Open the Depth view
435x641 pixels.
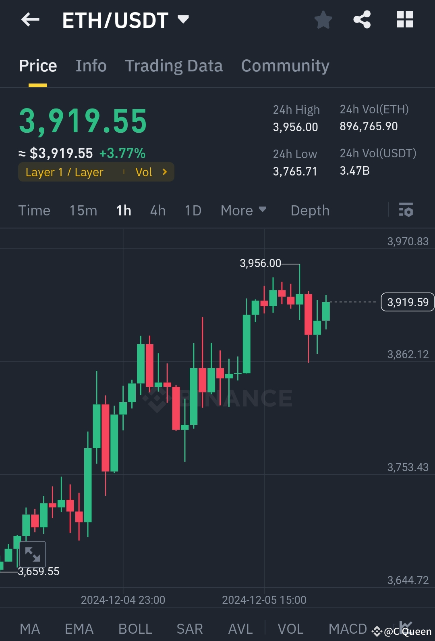[310, 210]
